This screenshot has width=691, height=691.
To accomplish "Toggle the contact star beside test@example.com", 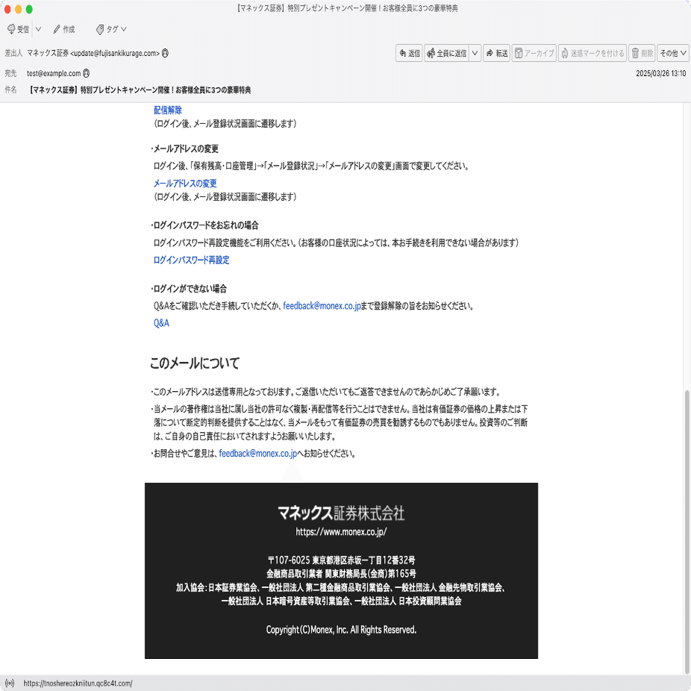I will (x=88, y=74).
